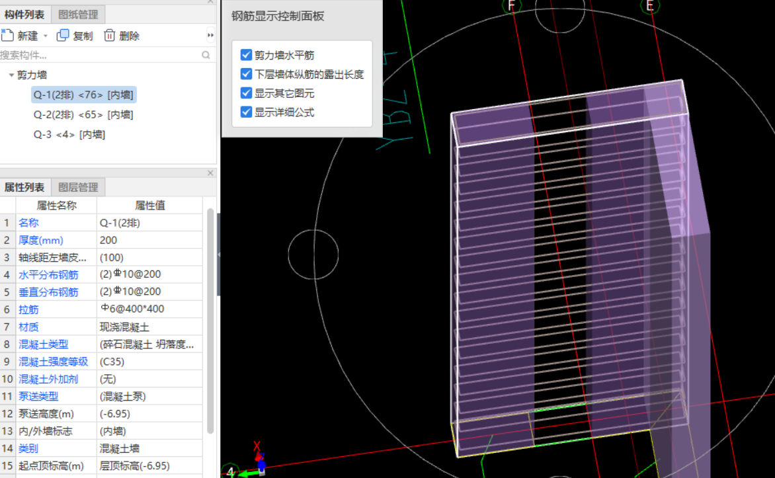Click the 内/外墙标志 property row name
Viewport: 775px width, 478px height.
coord(46,431)
